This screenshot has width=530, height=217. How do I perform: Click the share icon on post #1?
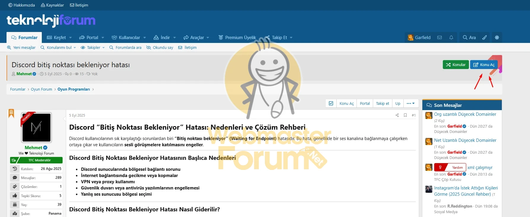(397, 115)
